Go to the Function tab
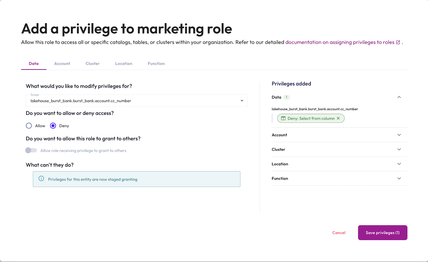 click(x=156, y=64)
